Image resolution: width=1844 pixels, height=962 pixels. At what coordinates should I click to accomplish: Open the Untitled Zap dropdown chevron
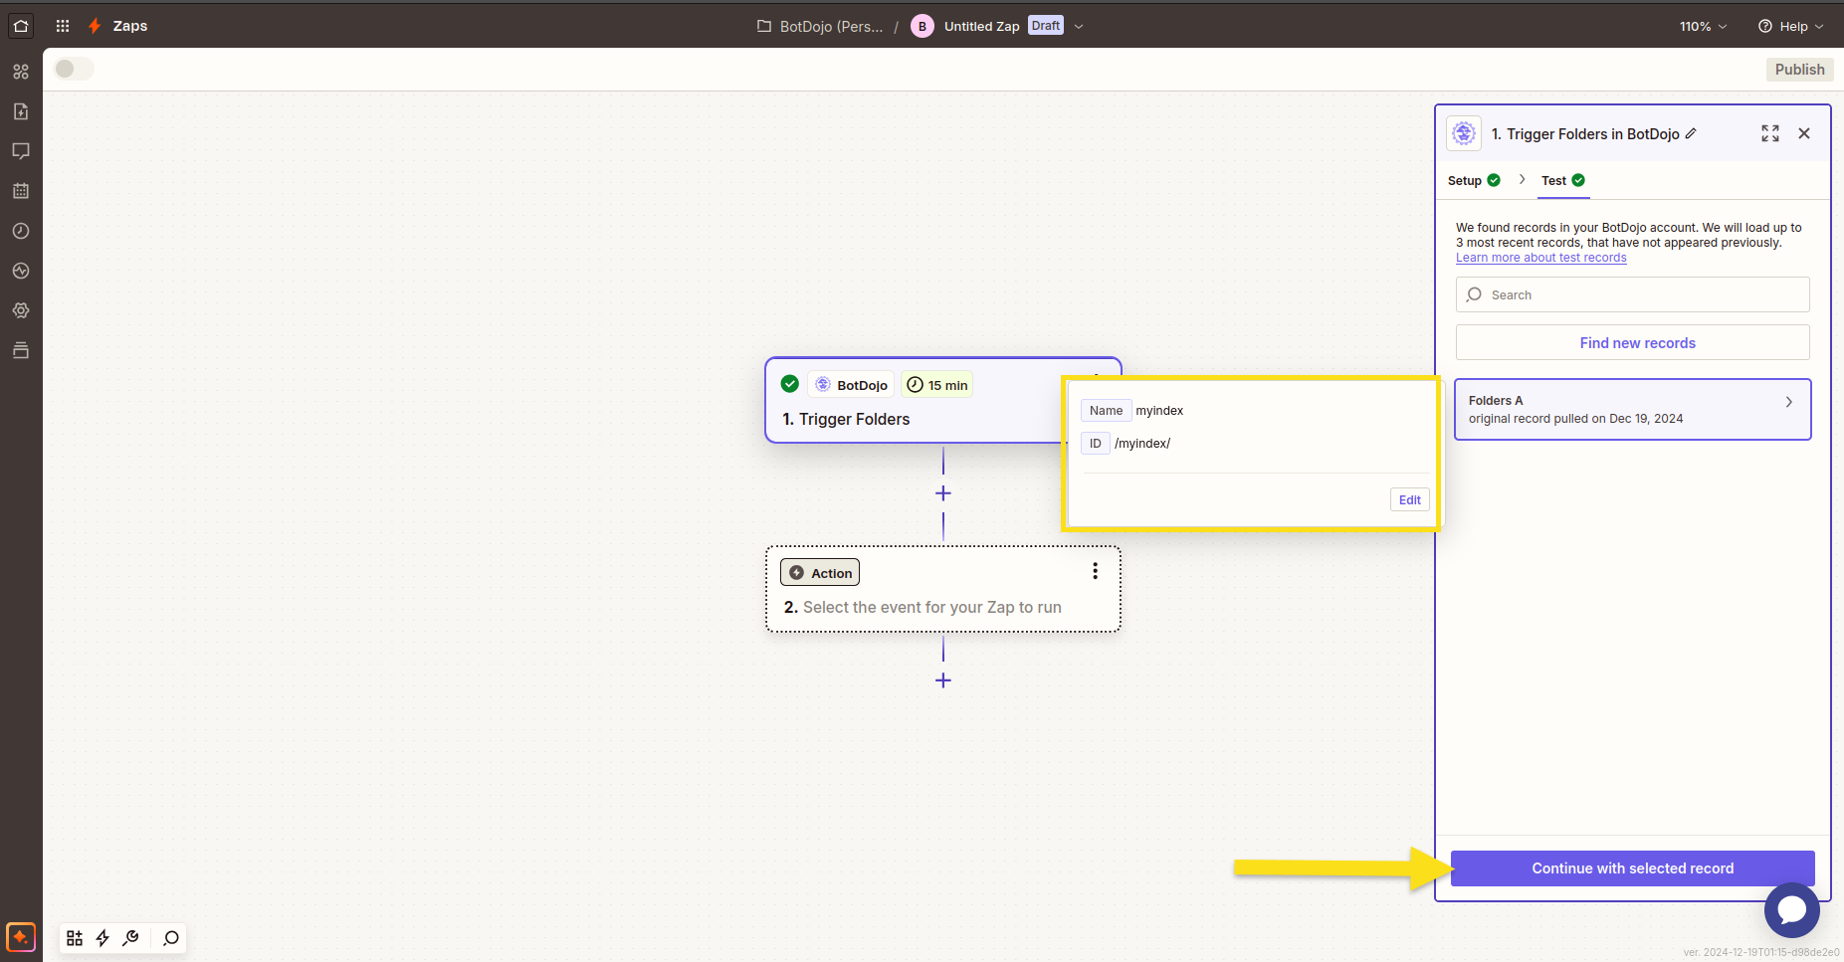(x=1079, y=27)
